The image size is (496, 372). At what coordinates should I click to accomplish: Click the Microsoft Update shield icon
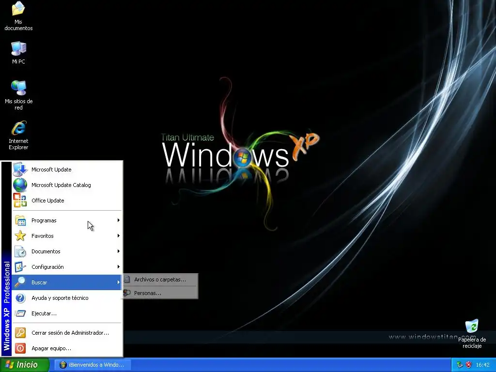[x=20, y=169]
